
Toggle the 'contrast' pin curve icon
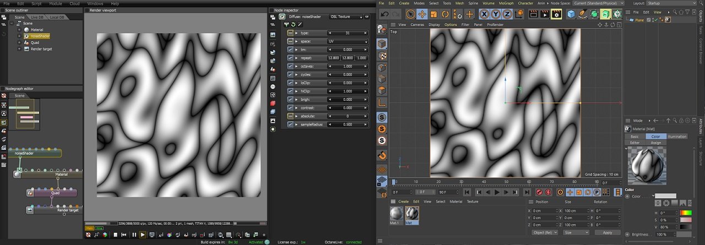(x=290, y=108)
